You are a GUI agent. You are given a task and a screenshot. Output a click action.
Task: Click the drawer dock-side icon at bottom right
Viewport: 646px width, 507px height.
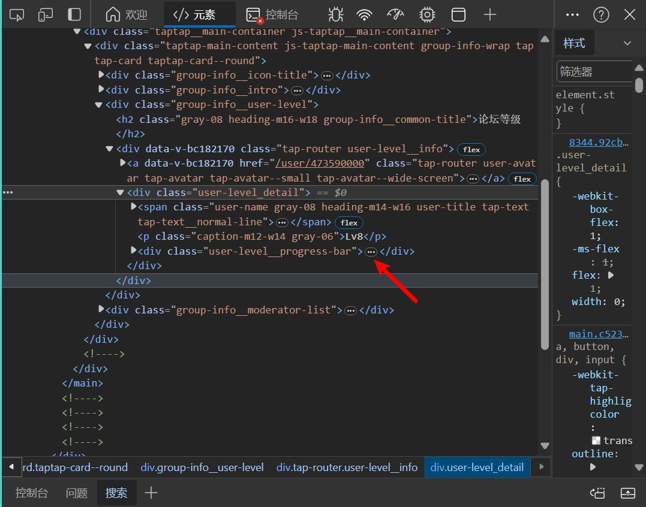pyautogui.click(x=597, y=493)
